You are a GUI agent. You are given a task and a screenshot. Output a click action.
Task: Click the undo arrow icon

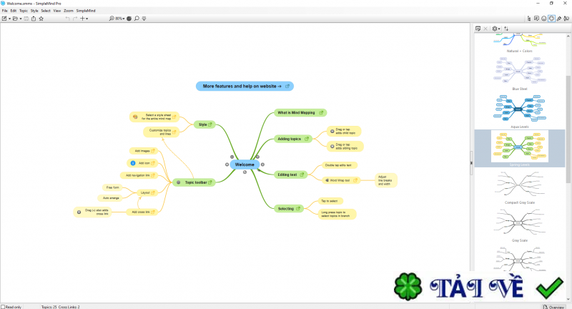(x=67, y=19)
